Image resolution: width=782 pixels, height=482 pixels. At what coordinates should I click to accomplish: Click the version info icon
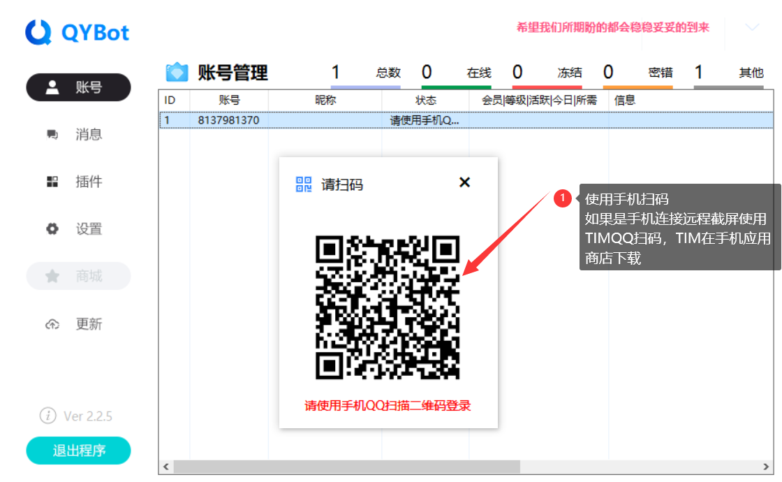click(47, 416)
